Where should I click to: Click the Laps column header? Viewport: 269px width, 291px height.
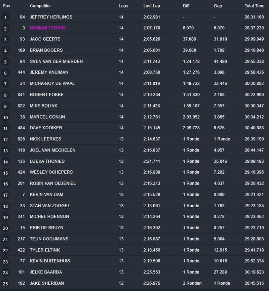click(123, 6)
